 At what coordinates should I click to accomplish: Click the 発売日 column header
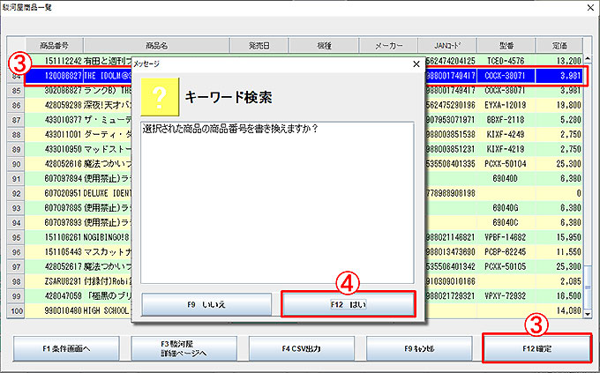(x=260, y=45)
